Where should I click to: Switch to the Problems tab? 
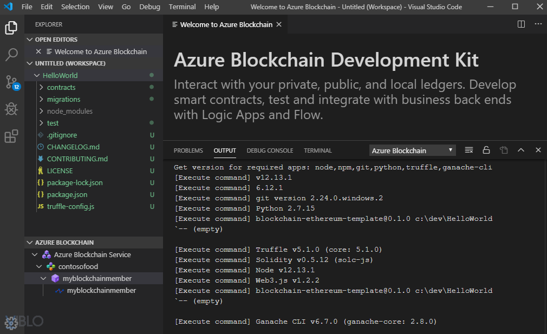188,150
